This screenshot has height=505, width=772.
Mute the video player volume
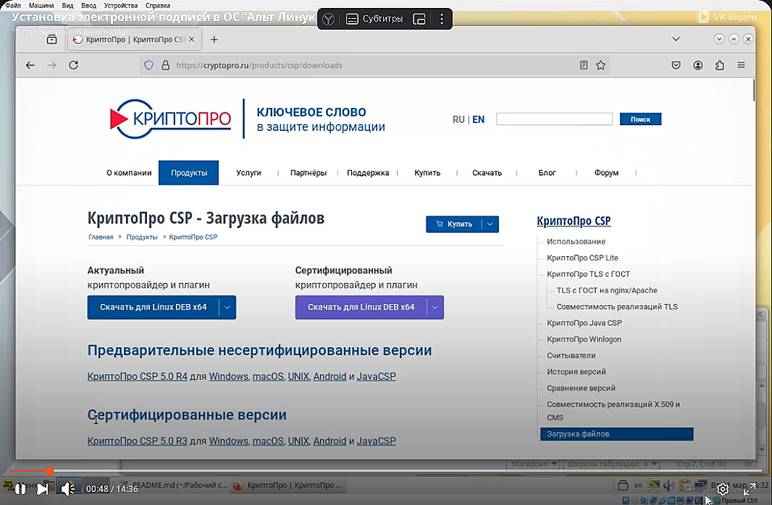[x=67, y=488]
